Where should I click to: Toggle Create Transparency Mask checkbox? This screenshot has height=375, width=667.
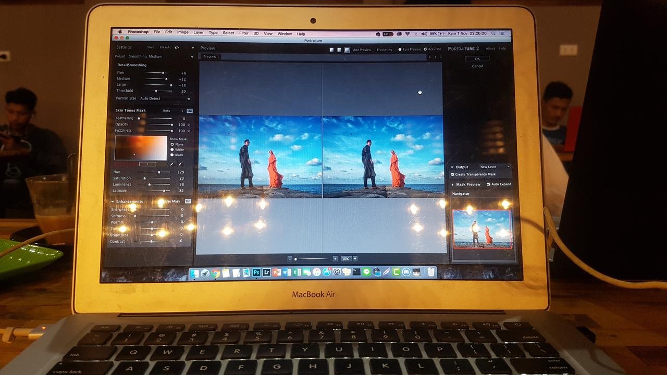point(452,174)
